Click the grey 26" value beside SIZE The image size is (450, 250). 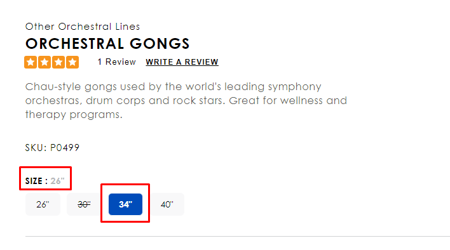tap(58, 181)
